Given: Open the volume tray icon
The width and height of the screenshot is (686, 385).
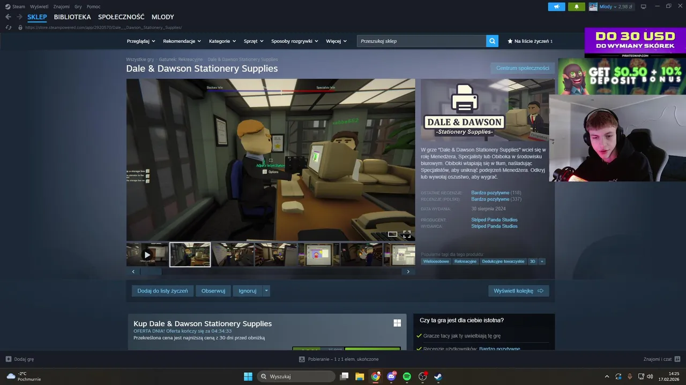Looking at the screenshot, I should coord(650,376).
